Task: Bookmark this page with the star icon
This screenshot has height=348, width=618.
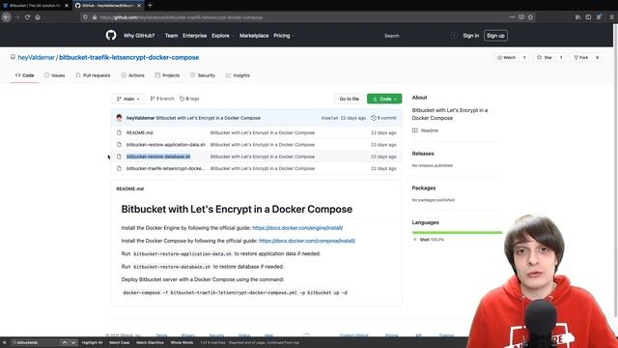Action: click(x=530, y=17)
